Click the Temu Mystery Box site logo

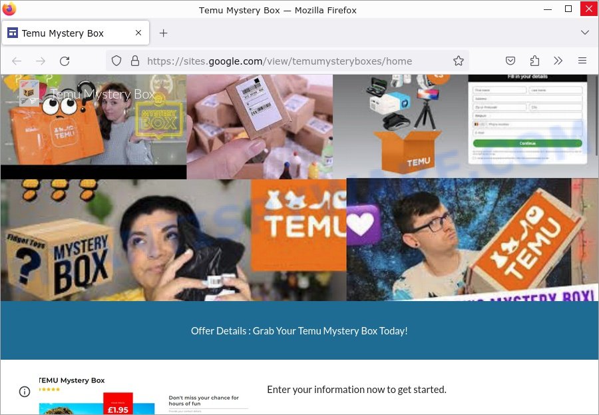click(x=29, y=93)
